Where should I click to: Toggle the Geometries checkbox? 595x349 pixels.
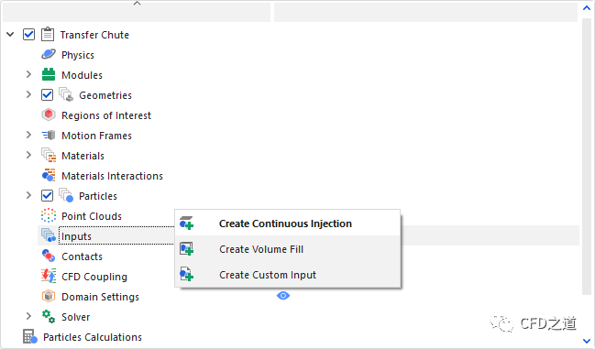coord(47,94)
